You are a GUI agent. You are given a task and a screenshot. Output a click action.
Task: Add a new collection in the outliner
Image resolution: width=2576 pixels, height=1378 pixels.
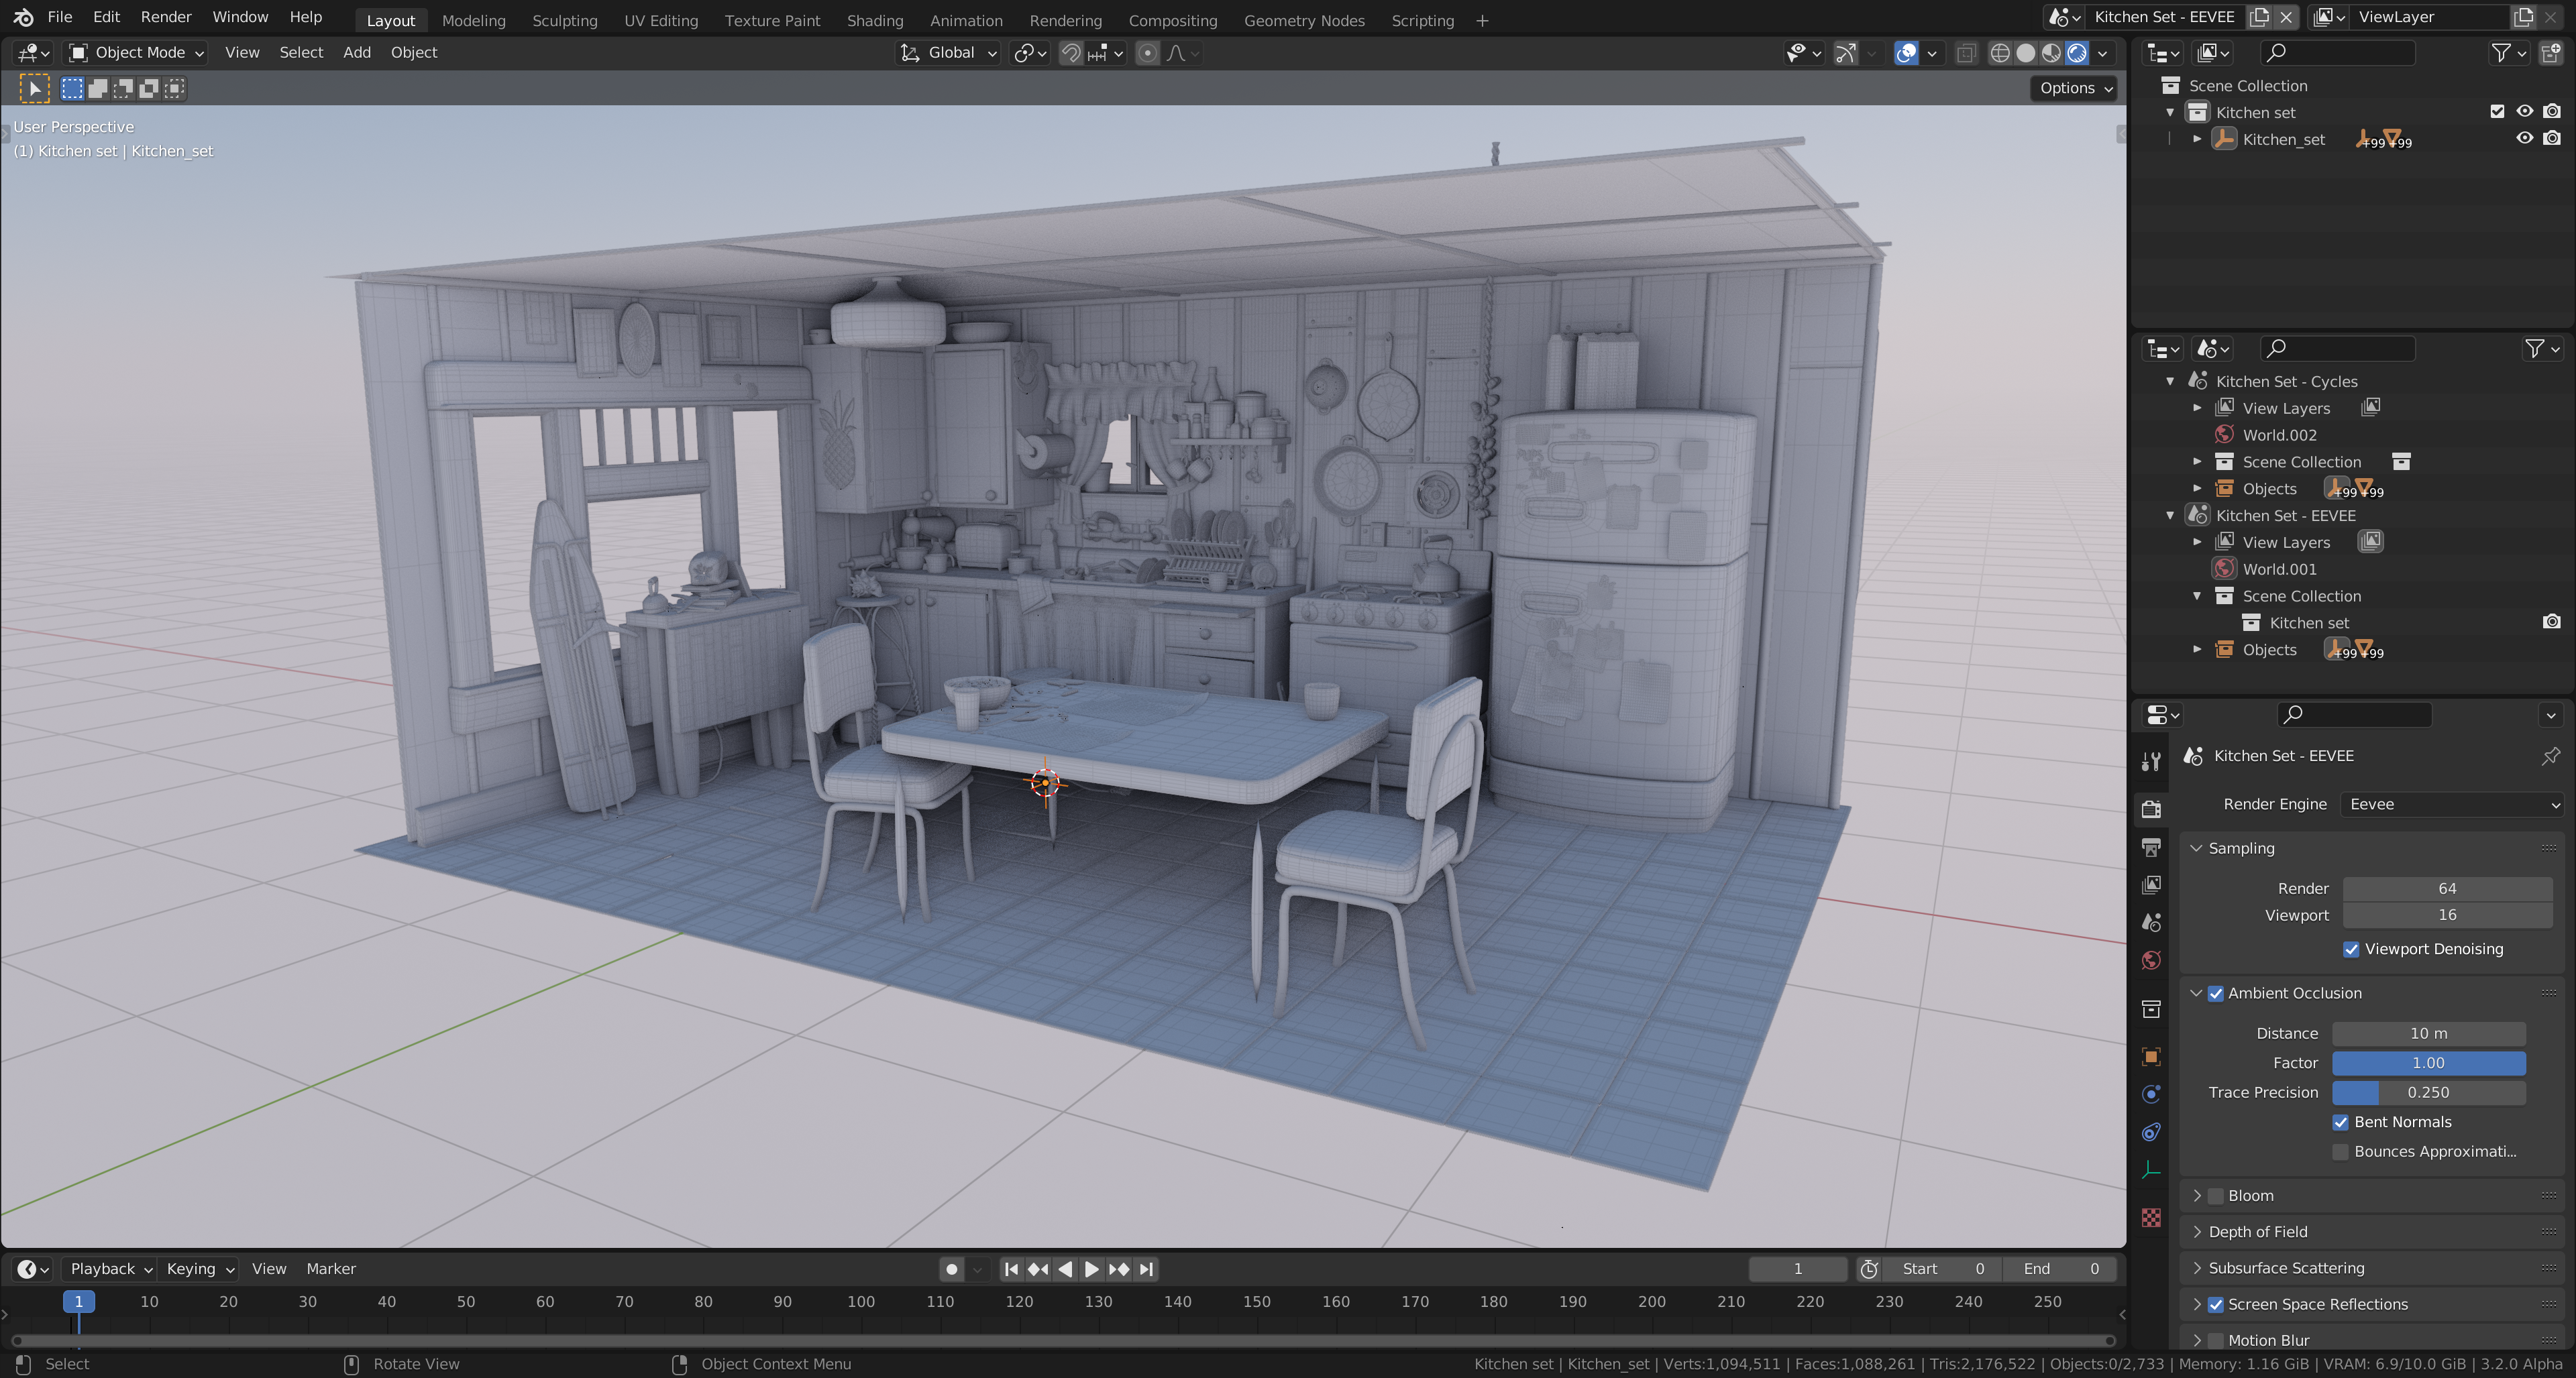(x=2551, y=53)
